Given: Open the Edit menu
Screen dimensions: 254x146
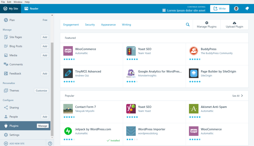Looking at the screenshot, I should point(9,2).
